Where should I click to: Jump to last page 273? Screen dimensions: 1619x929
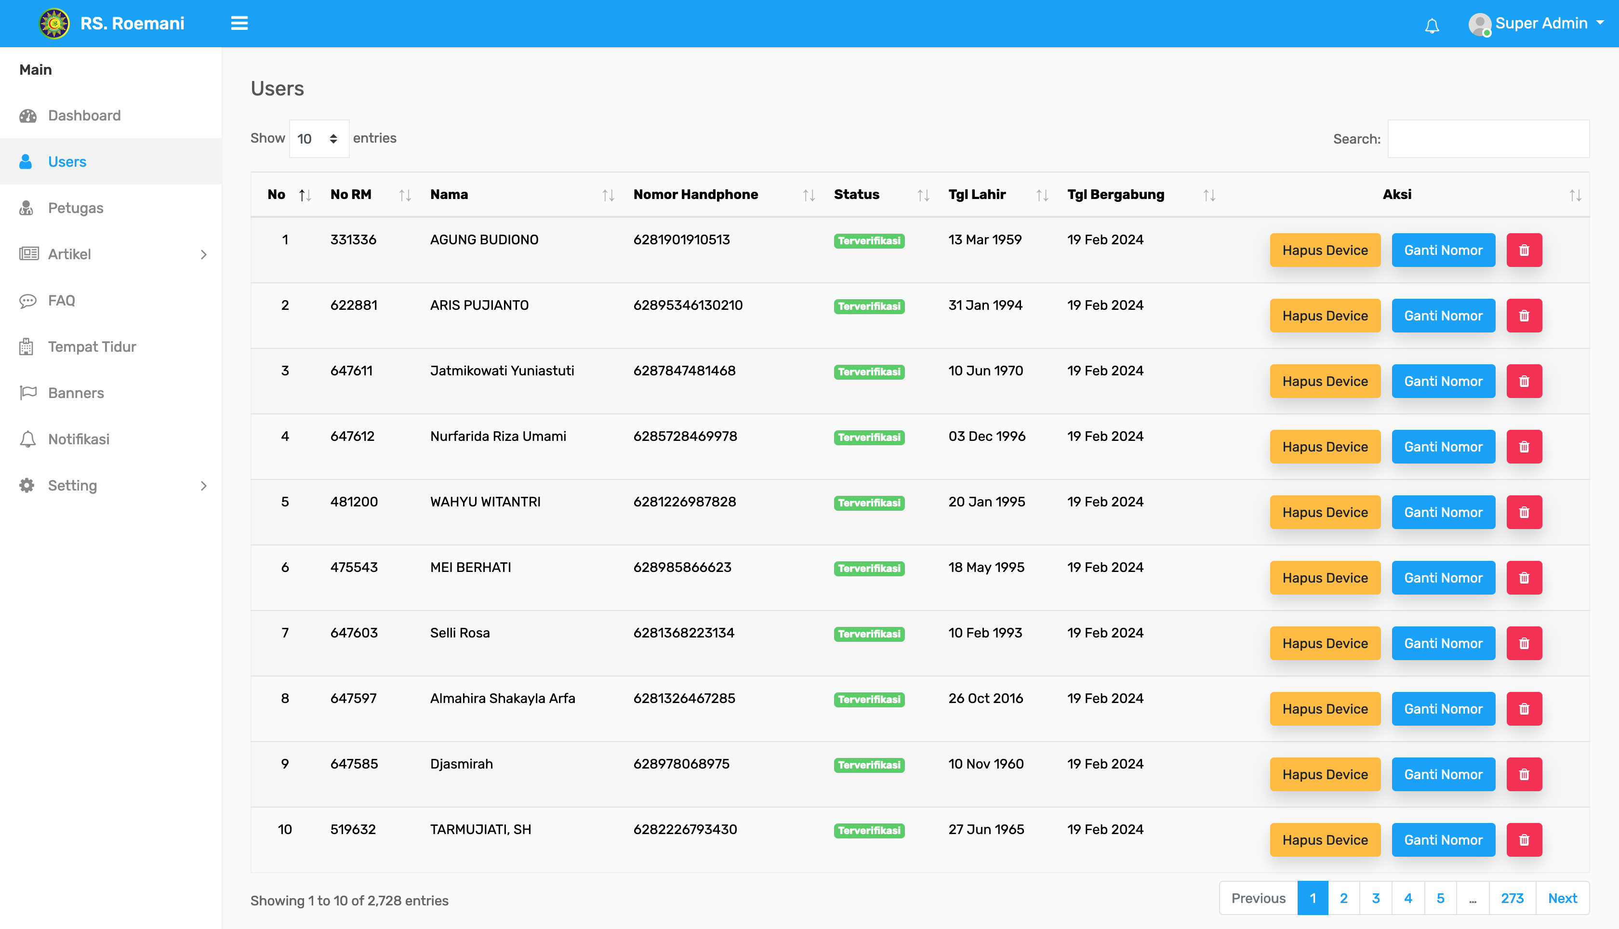point(1512,898)
